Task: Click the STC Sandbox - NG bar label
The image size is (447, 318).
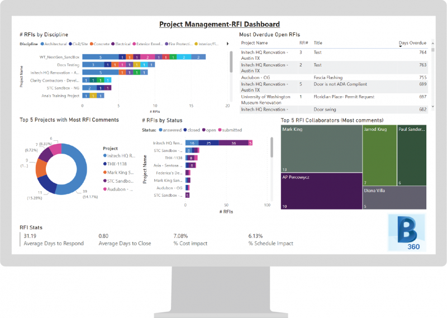Action: coord(63,88)
